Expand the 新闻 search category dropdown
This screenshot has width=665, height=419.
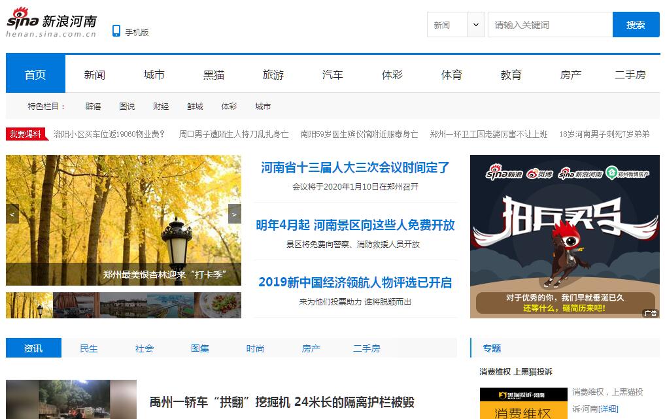click(x=475, y=25)
